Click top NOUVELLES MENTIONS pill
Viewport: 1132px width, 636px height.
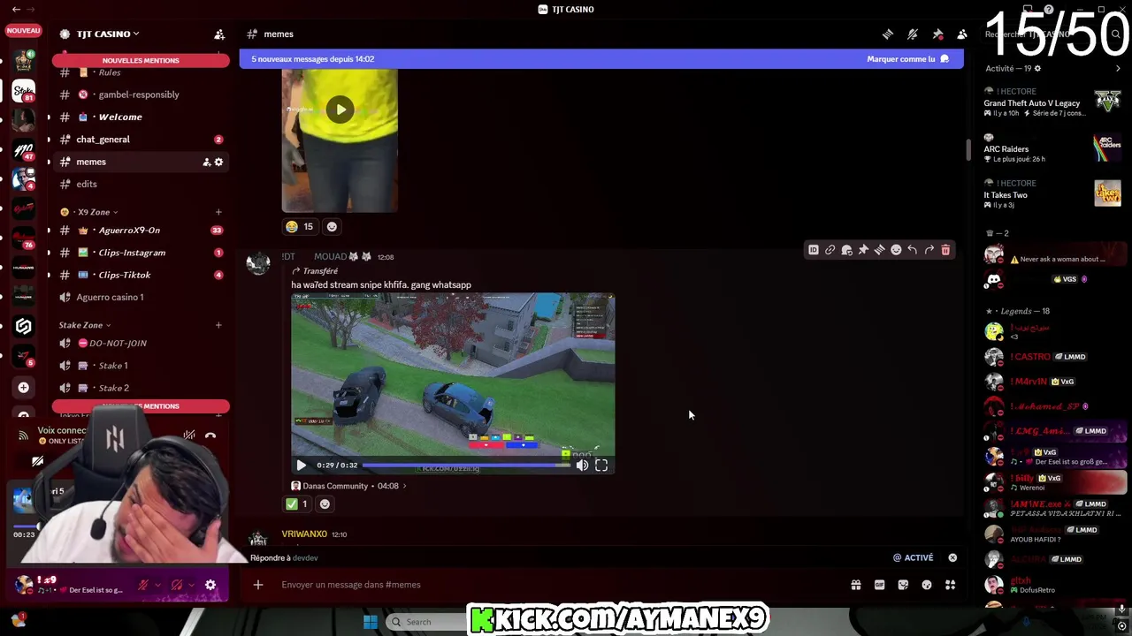(141, 60)
